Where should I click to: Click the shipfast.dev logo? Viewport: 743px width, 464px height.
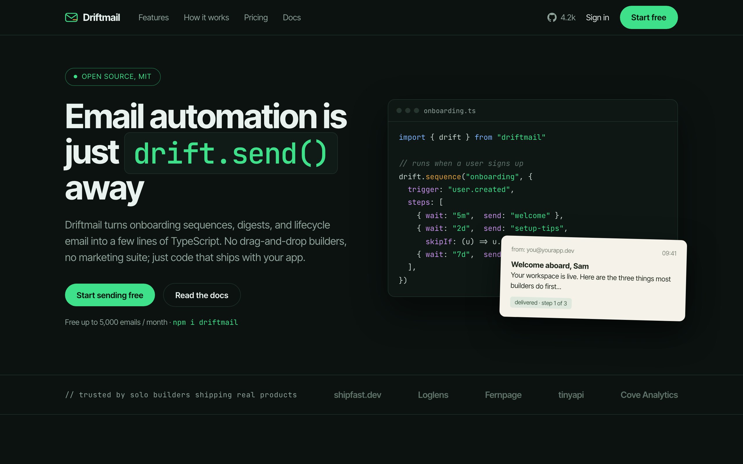(357, 395)
